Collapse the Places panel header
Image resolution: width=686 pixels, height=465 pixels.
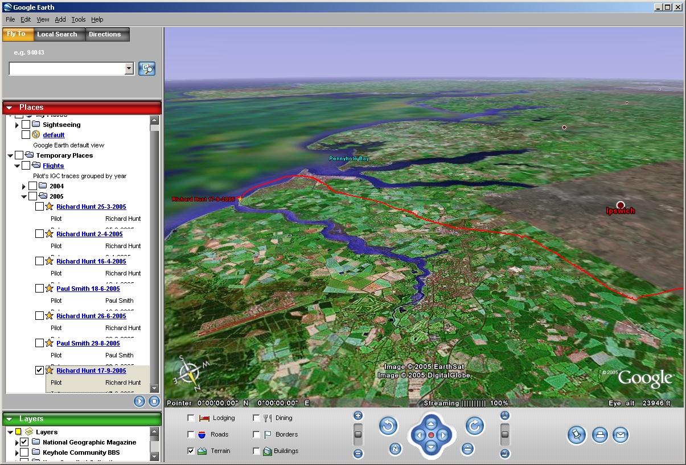[10, 108]
